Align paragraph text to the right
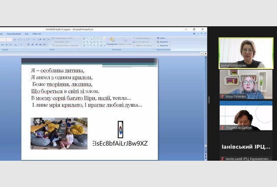This screenshot has width=277, height=187. [x=36, y=45]
